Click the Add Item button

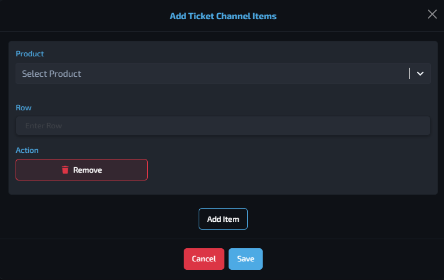coord(223,219)
